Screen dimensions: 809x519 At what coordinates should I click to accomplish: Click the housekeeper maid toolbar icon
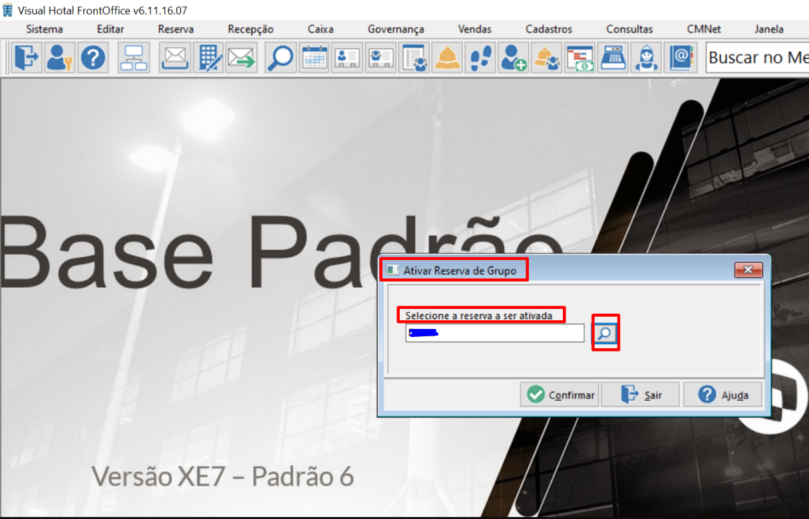coord(646,58)
